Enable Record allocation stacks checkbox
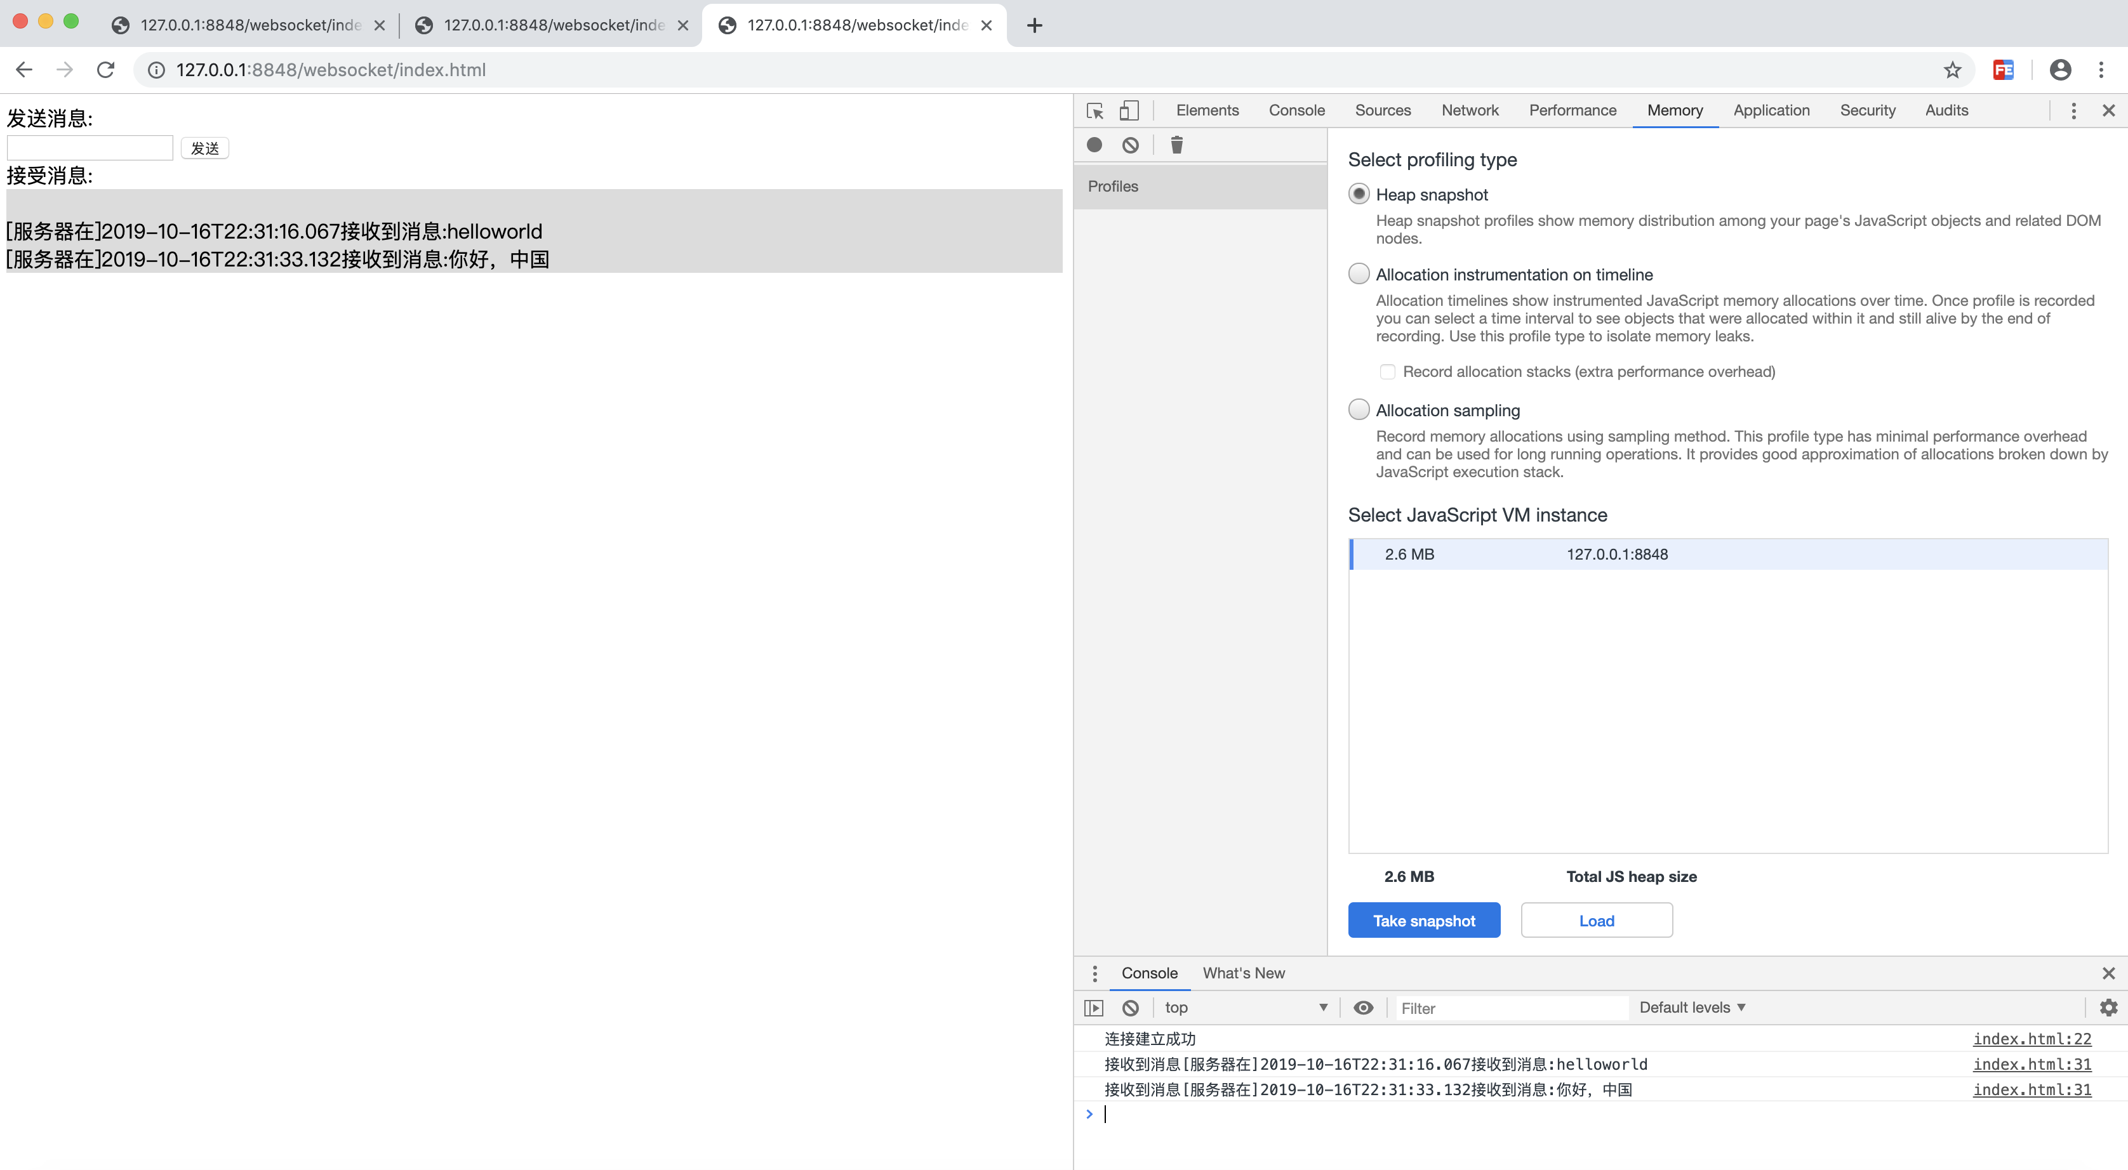 pyautogui.click(x=1388, y=372)
